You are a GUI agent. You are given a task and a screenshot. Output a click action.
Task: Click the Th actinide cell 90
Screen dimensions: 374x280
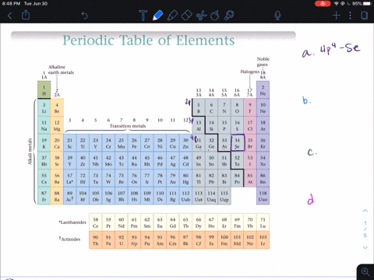pyautogui.click(x=95, y=240)
